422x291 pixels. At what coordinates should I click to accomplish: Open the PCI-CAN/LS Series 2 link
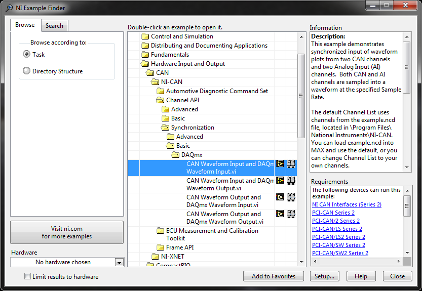(337, 229)
